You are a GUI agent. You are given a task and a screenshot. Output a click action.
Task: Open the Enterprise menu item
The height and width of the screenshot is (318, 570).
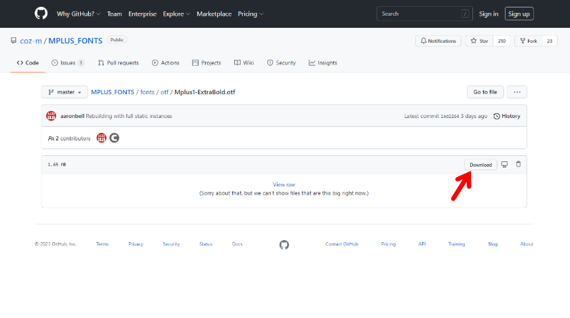(142, 14)
